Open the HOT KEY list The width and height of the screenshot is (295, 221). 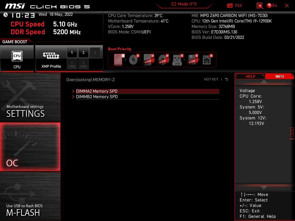click(x=211, y=79)
